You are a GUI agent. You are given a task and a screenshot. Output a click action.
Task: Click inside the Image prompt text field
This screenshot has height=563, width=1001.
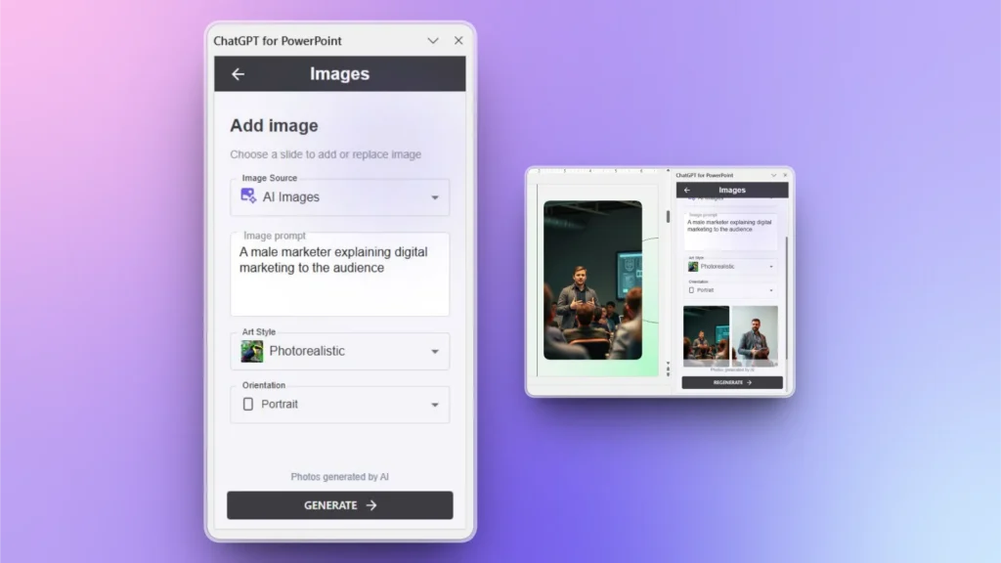tap(339, 274)
